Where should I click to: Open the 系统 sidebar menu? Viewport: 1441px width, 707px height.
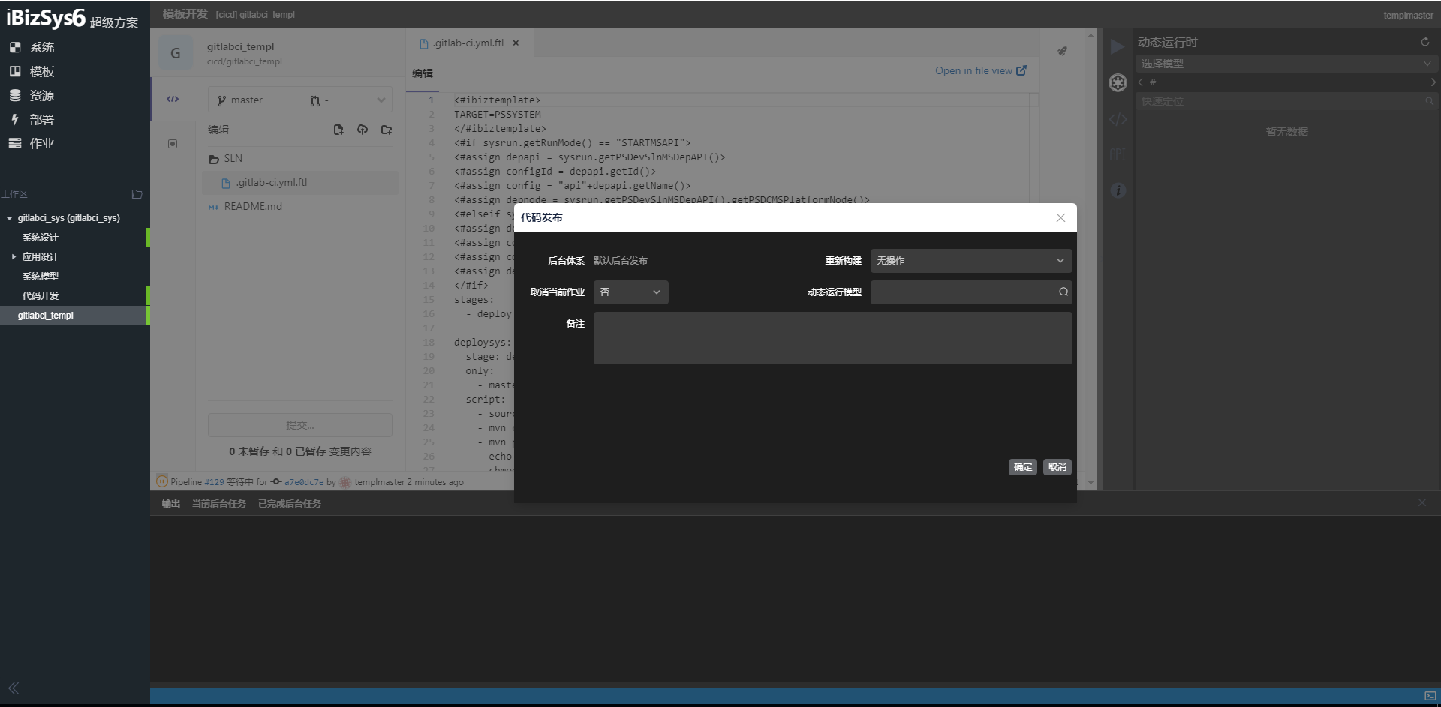click(x=32, y=47)
